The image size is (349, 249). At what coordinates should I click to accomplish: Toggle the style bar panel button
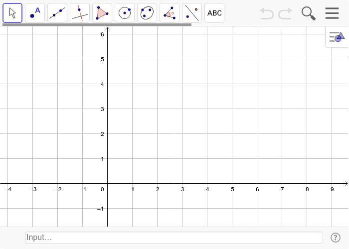click(x=337, y=37)
